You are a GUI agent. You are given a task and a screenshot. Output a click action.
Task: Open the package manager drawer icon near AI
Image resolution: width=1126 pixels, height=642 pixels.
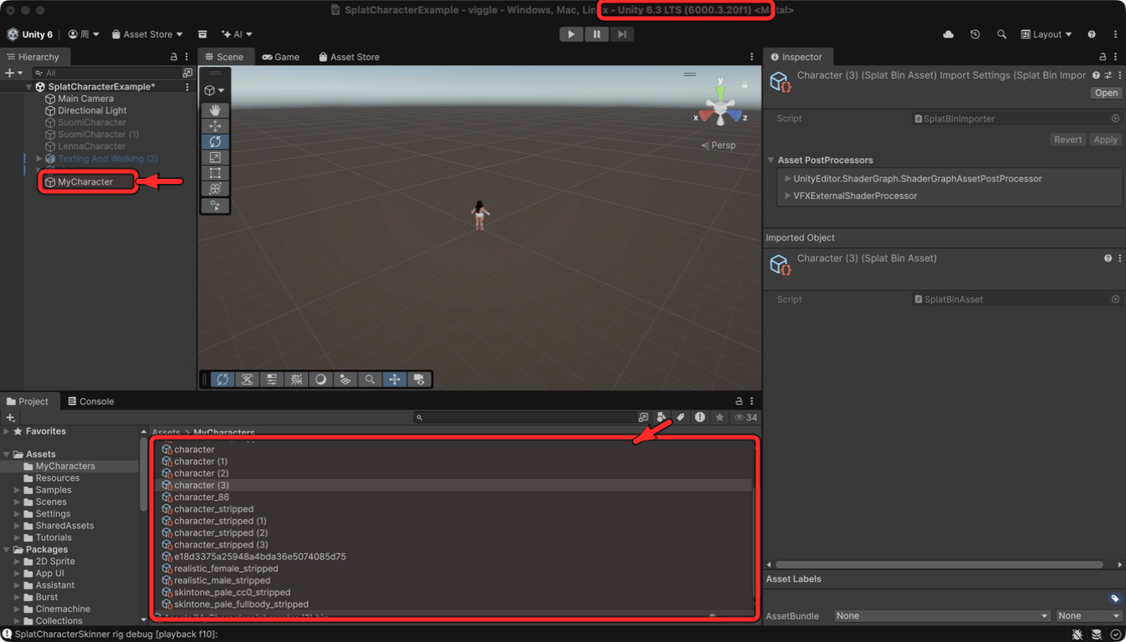[x=202, y=34]
